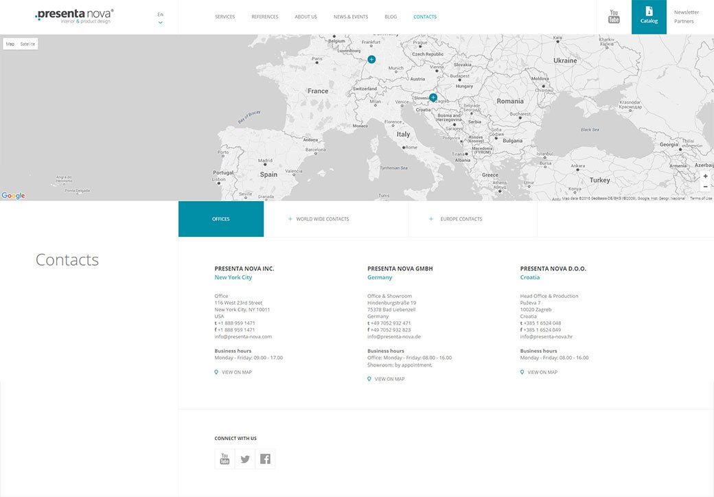Click the map marker pin over Slovenia
This screenshot has height=497, width=714.
coord(433,97)
